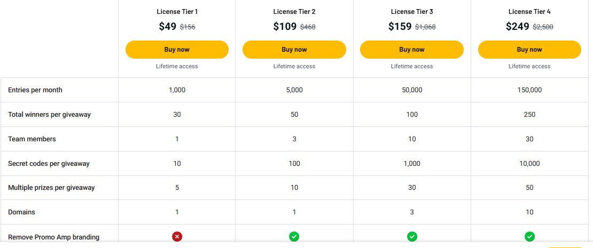Select the License Tier 4 heading

[529, 11]
